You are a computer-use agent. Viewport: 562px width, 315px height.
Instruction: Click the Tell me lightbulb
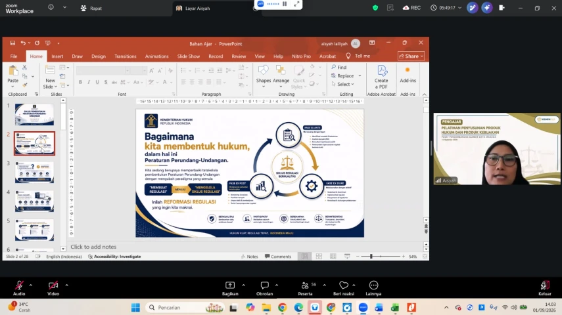pos(348,56)
